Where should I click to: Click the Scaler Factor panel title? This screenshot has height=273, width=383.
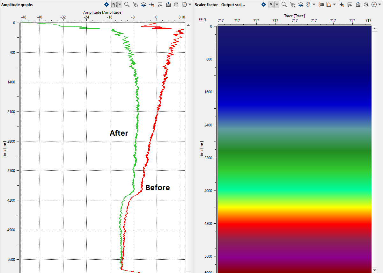(220, 5)
